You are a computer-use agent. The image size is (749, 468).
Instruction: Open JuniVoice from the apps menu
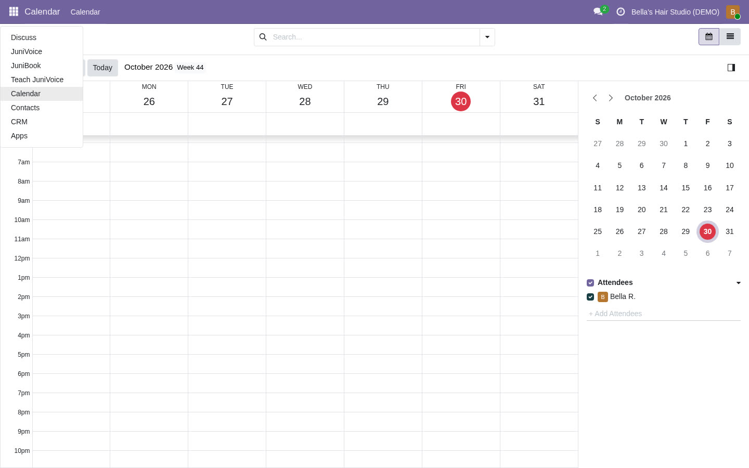pyautogui.click(x=42, y=51)
